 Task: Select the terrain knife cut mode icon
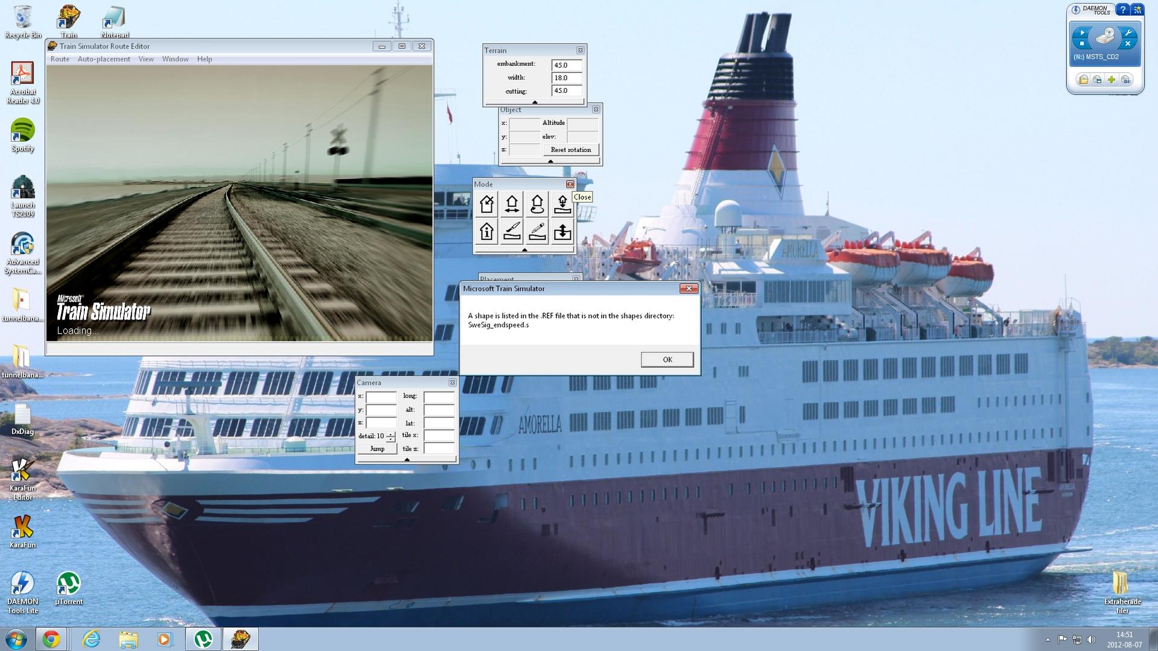pyautogui.click(x=512, y=232)
